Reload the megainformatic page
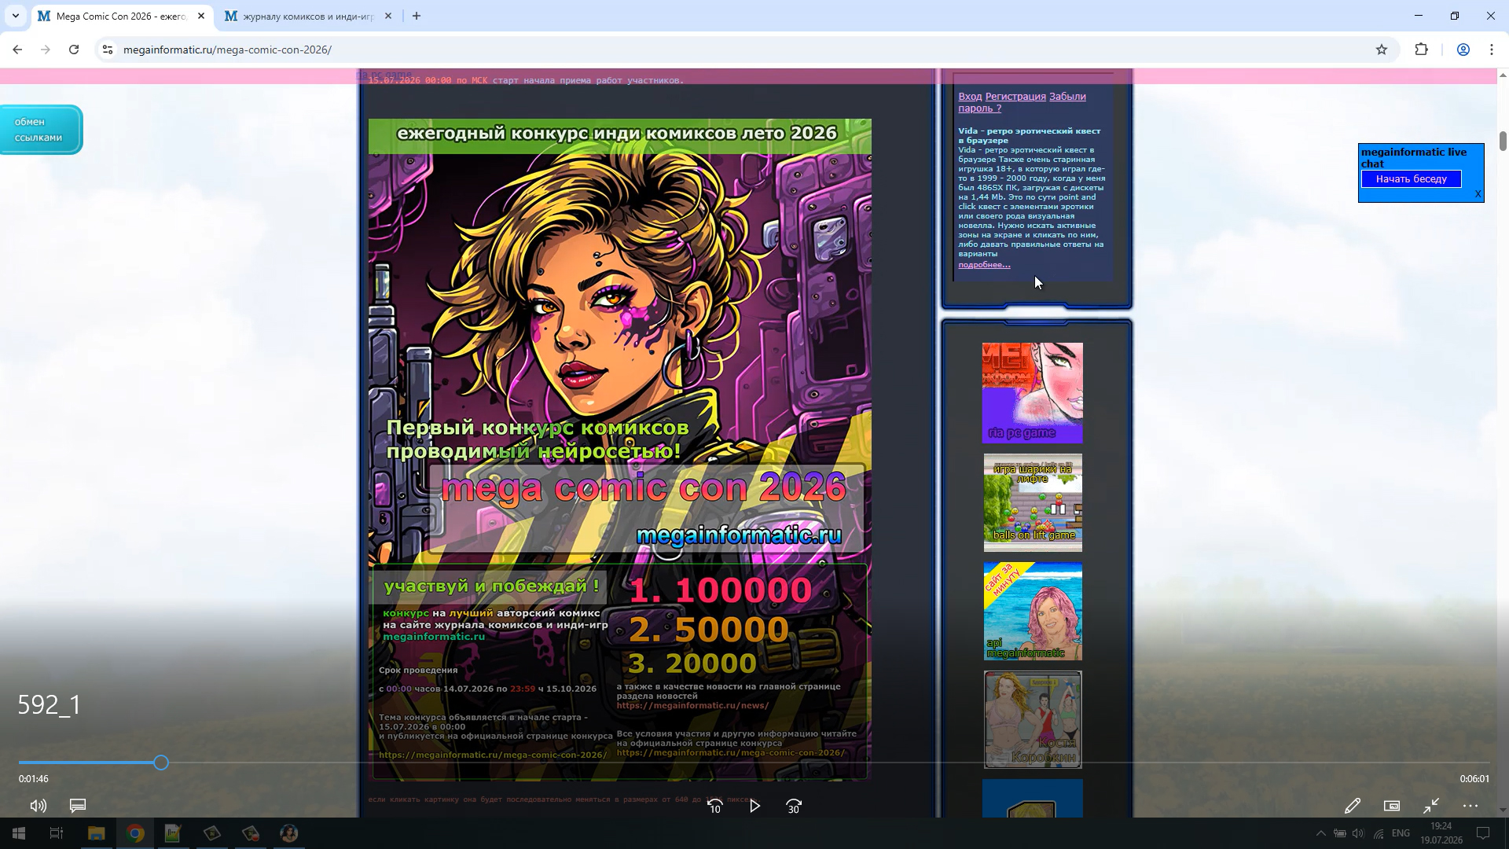The width and height of the screenshot is (1509, 849). click(74, 50)
